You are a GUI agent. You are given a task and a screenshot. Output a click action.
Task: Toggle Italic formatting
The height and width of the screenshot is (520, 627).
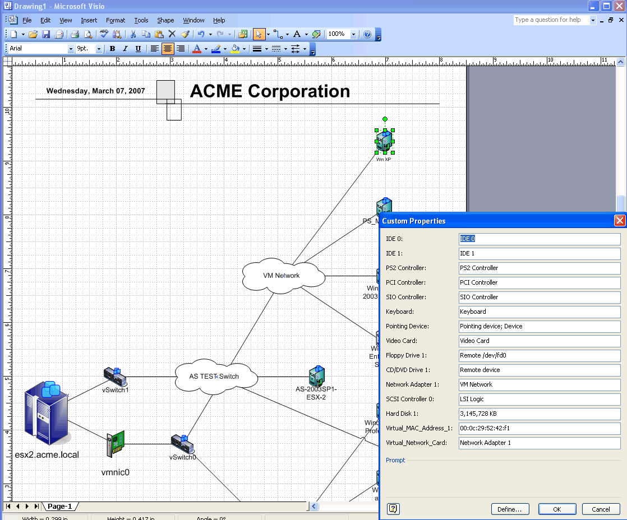[x=125, y=49]
